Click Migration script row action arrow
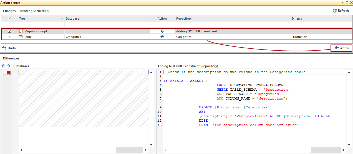 coord(162,31)
